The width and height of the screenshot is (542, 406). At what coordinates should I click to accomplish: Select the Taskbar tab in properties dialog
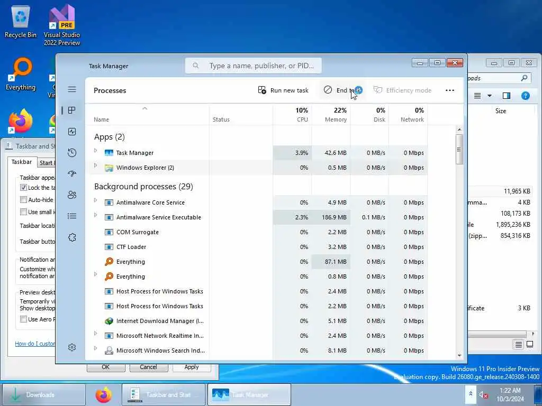(21, 162)
